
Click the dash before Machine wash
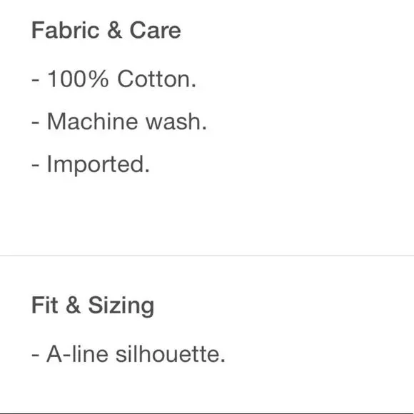click(x=36, y=123)
